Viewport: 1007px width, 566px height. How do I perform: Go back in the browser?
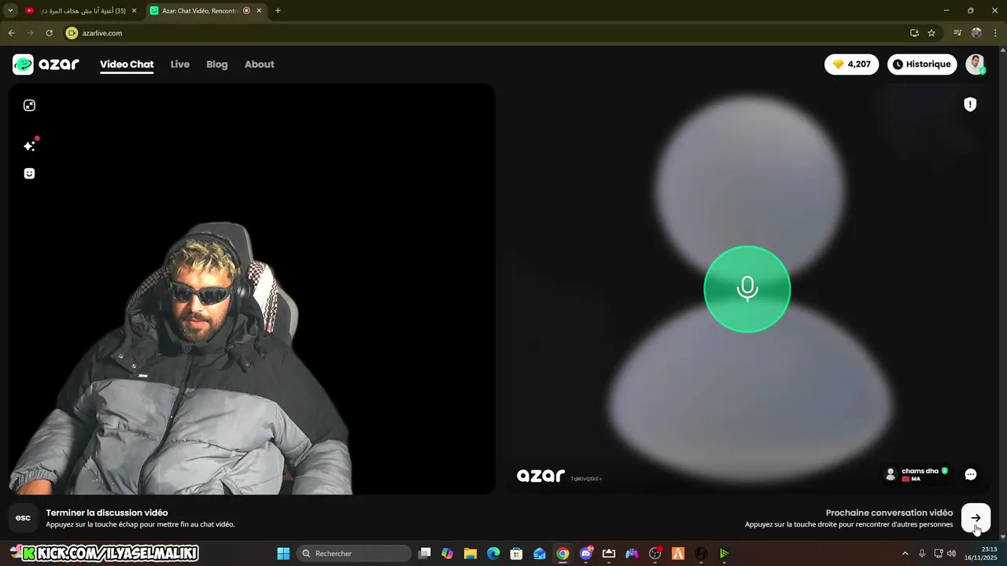coord(11,33)
